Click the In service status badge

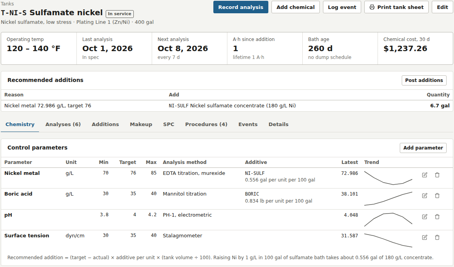click(x=120, y=14)
